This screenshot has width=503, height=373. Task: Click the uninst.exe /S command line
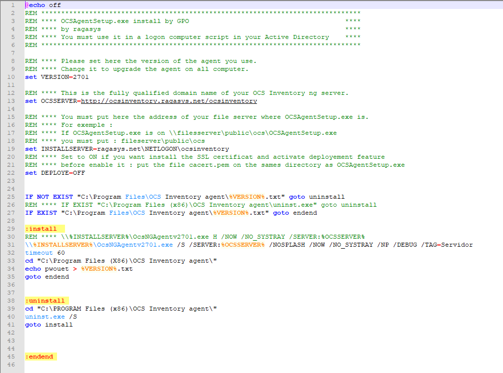pos(48,317)
